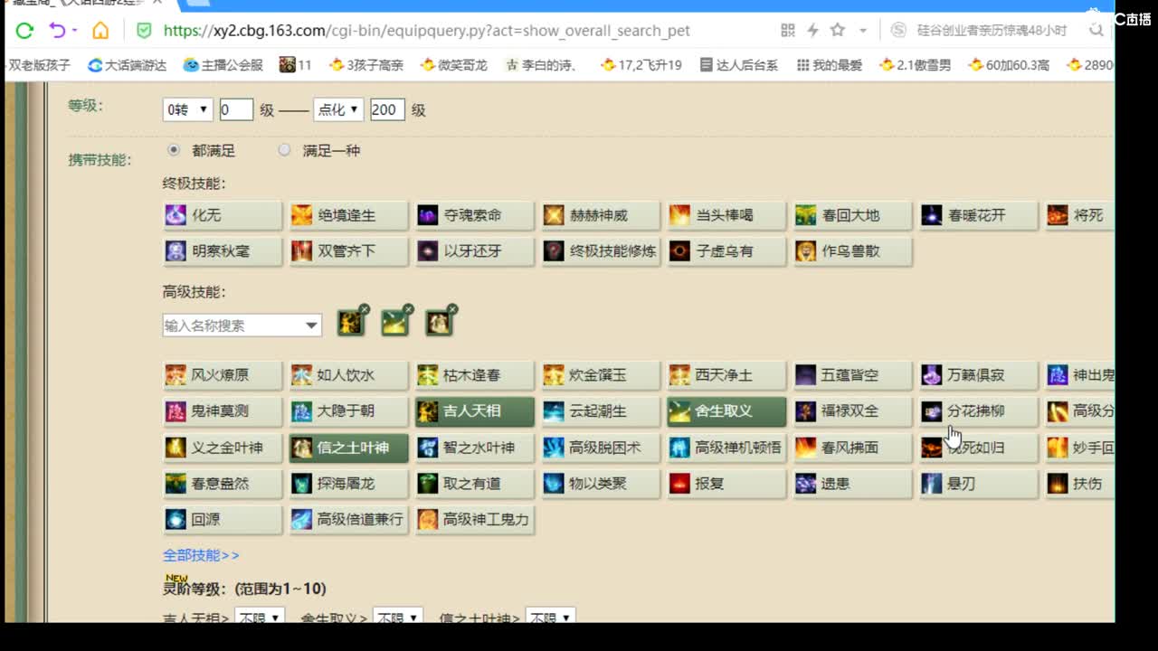Open the 点化 level dropdown
The image size is (1158, 651).
(338, 109)
